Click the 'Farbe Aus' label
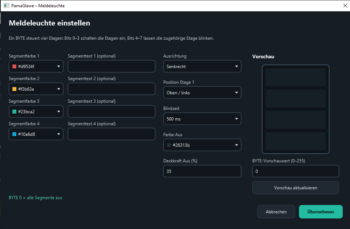Screen dimensions: 350x229 pos(173,135)
